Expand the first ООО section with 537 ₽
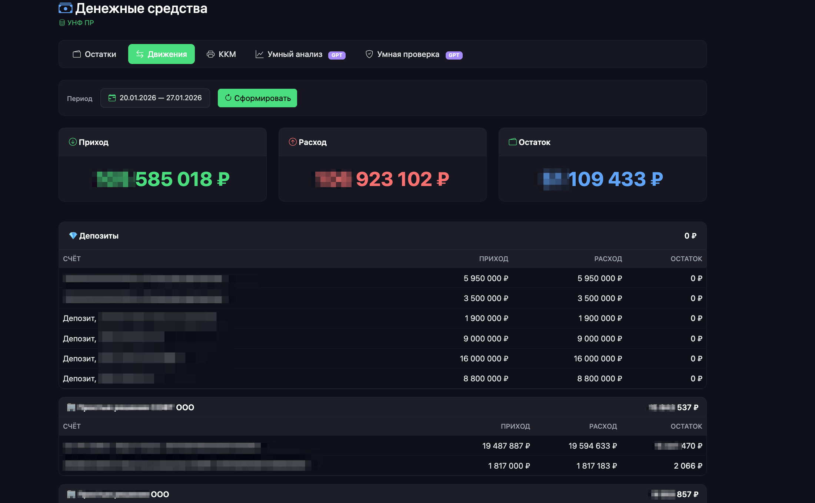 (x=382, y=407)
